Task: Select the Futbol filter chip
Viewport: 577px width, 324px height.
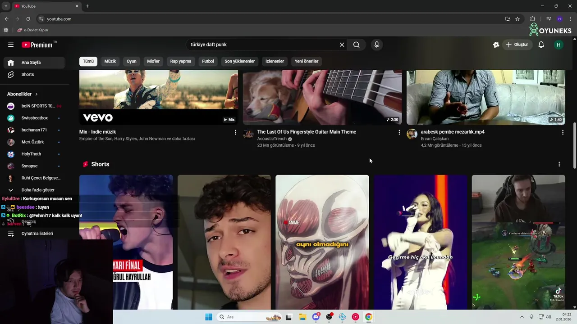Action: [x=208, y=61]
